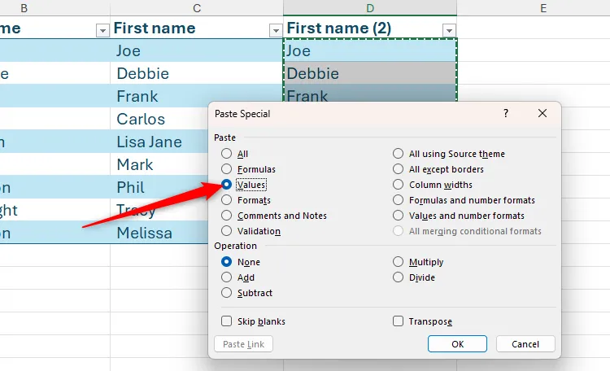Screen dimensions: 610x371
Task: Select the Add operation
Action: (x=227, y=277)
